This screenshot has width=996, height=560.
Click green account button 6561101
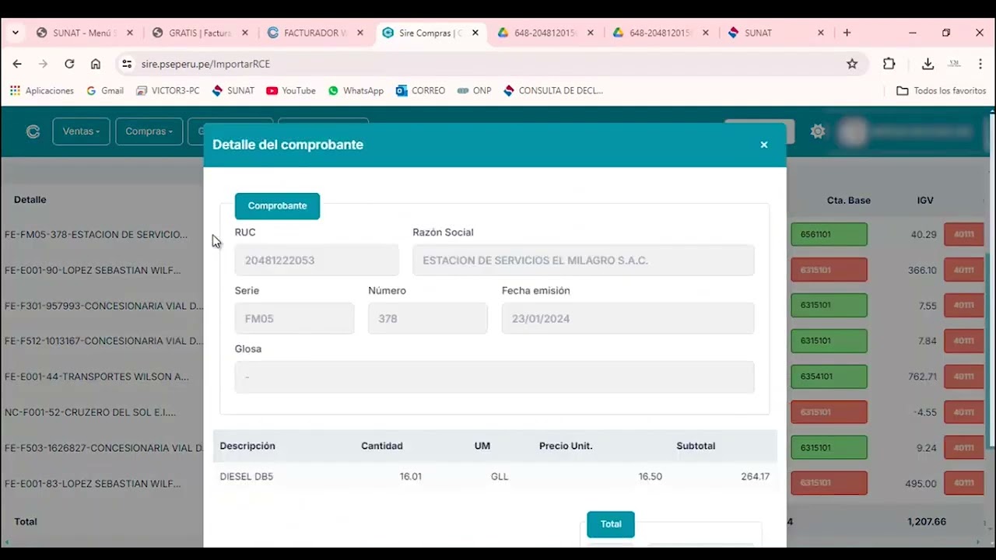pyautogui.click(x=829, y=234)
